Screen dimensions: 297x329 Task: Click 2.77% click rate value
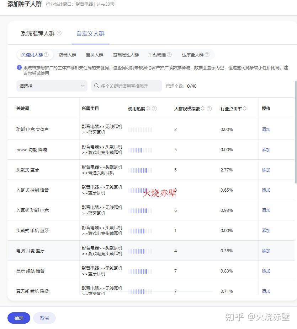(227, 170)
